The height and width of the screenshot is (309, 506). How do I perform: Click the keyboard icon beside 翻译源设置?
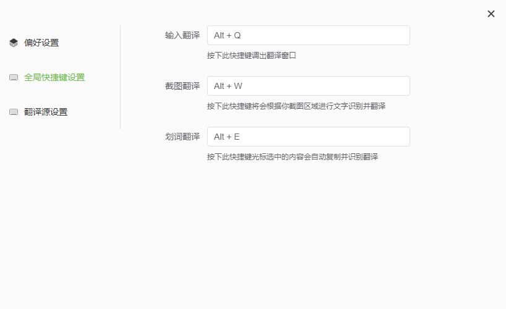pos(14,112)
